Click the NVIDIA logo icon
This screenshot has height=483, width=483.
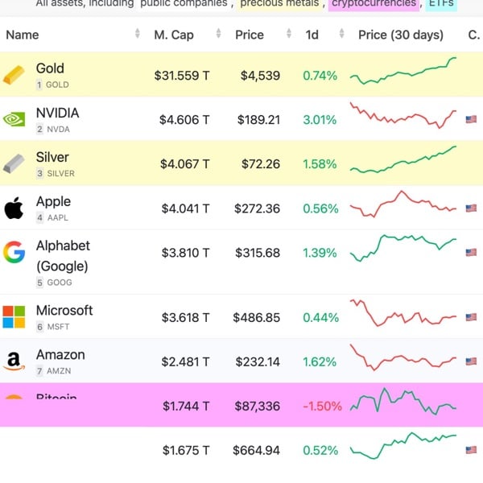[x=14, y=119]
